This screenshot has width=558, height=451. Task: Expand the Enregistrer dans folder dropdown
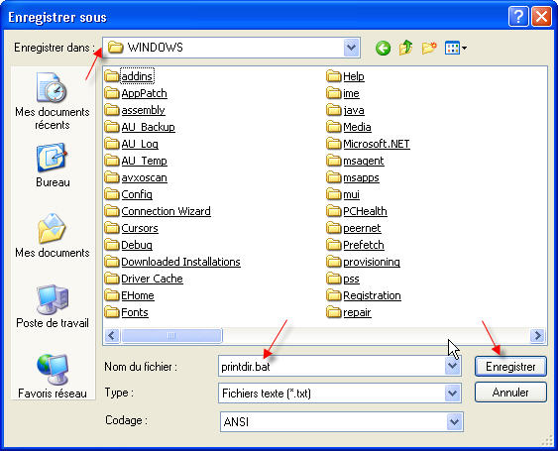click(x=351, y=48)
